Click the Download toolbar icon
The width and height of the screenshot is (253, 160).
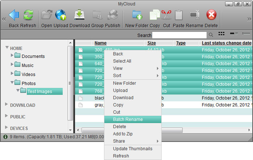pos(79,15)
